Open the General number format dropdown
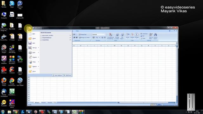Image resolution: width=203 pixels, height=114 pixels. click(x=105, y=35)
